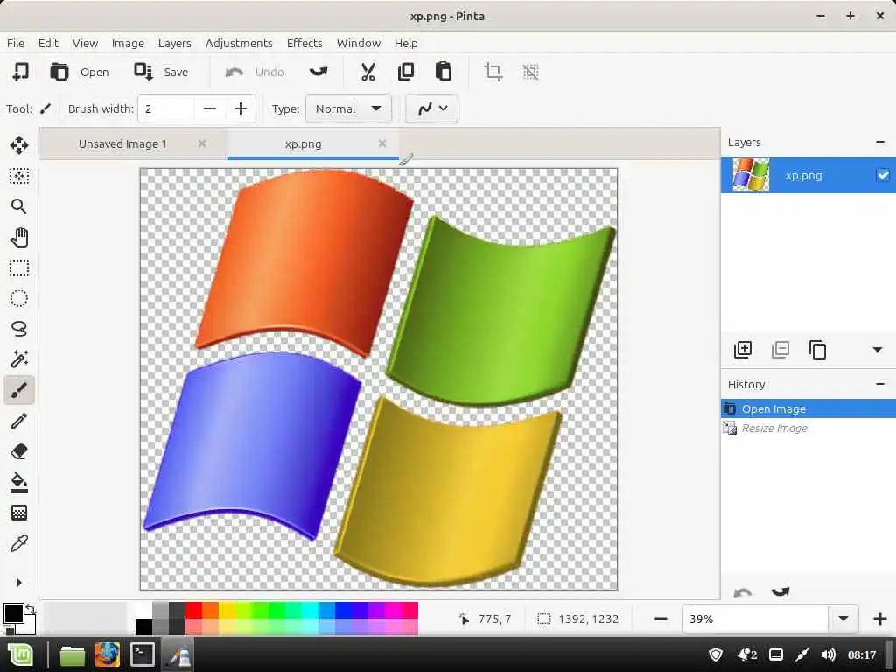Open the Image menu
896x672 pixels.
pos(128,43)
